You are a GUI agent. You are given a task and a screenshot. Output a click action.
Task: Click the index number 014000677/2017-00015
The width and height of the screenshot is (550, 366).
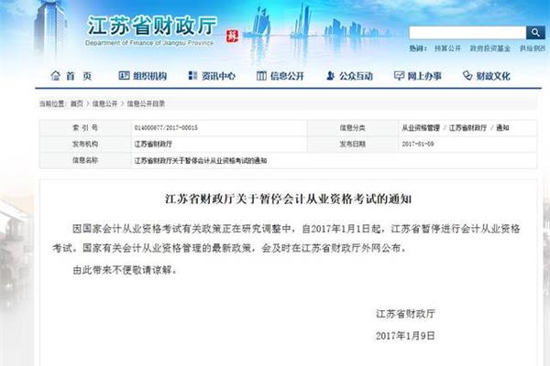click(x=166, y=128)
